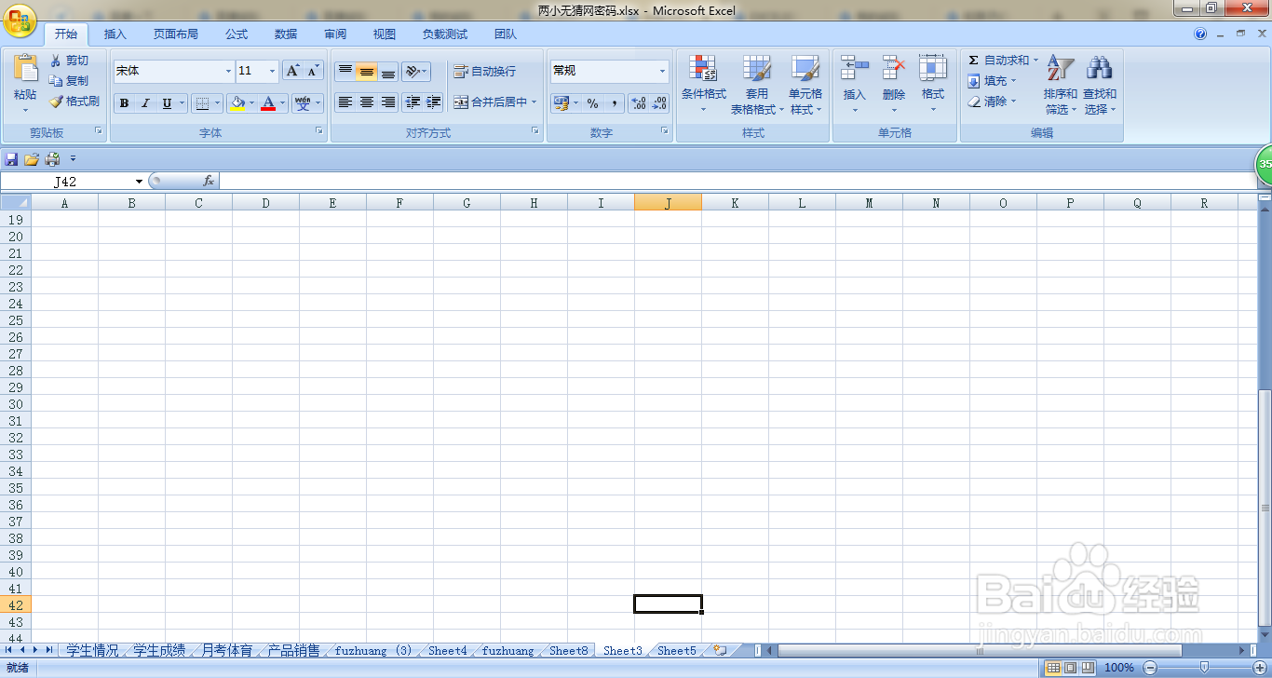The image size is (1272, 678).
Task: Click the Format cells (格式) icon
Action: [x=932, y=69]
